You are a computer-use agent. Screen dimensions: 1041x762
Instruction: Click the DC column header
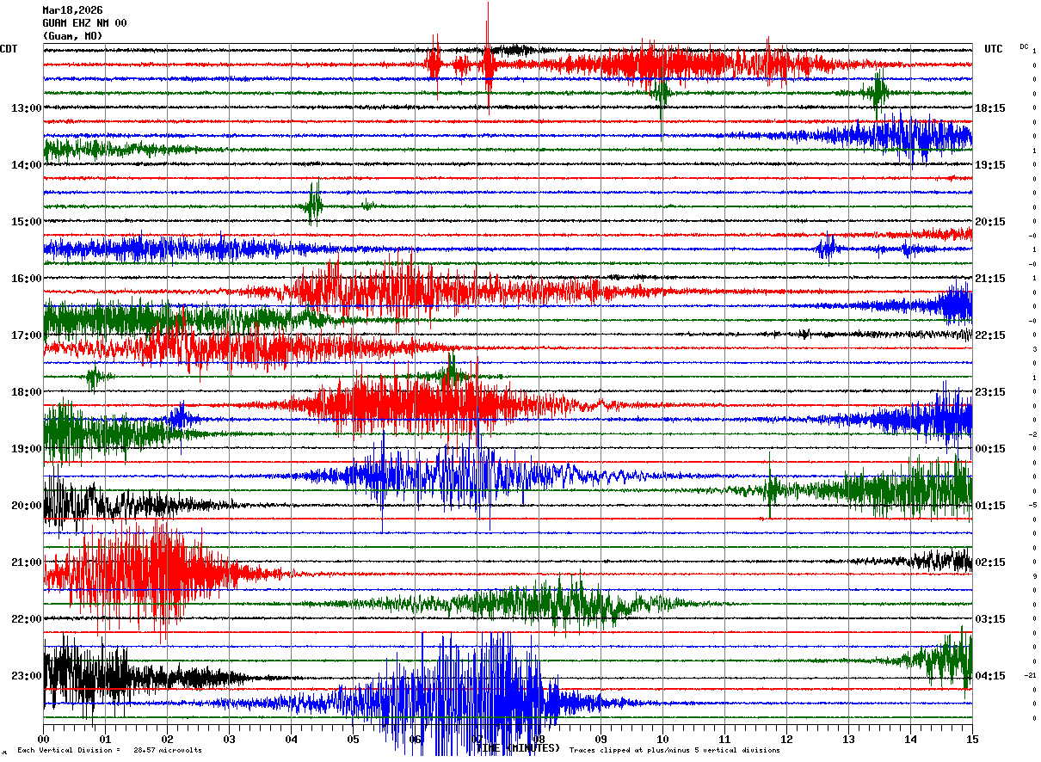[1024, 46]
